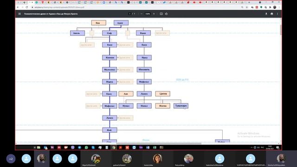The height and width of the screenshot is (167, 297).
Task: Click the PDF zoom percentage field
Action: [148, 14]
